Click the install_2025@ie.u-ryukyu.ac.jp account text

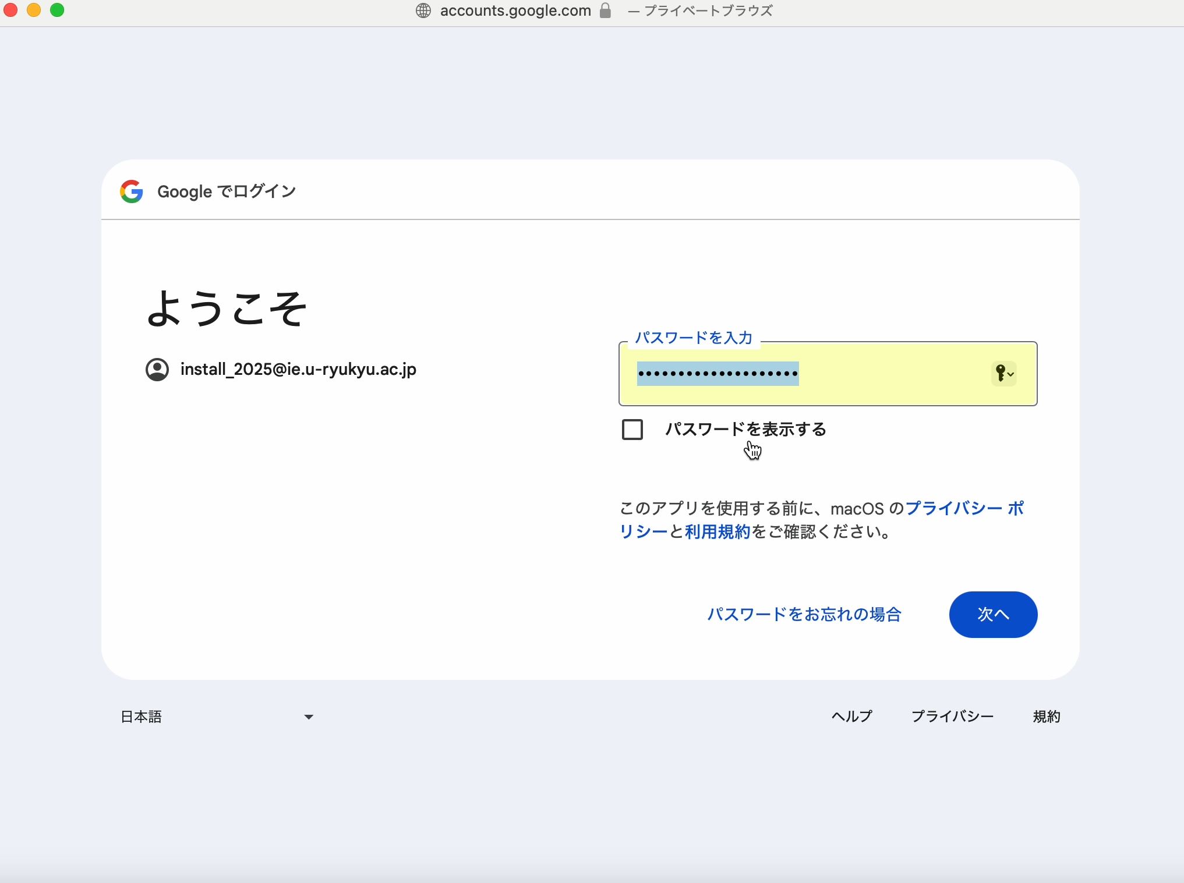(298, 370)
